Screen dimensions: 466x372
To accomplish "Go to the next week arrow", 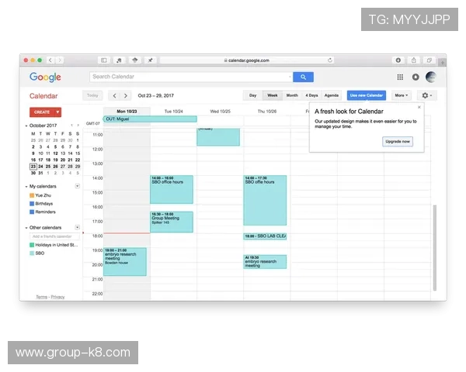I will pyautogui.click(x=126, y=95).
